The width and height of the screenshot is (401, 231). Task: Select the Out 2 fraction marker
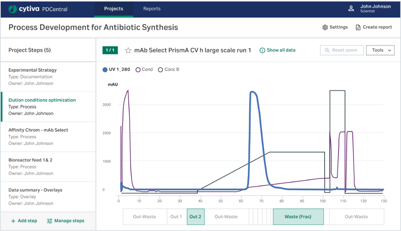click(195, 216)
